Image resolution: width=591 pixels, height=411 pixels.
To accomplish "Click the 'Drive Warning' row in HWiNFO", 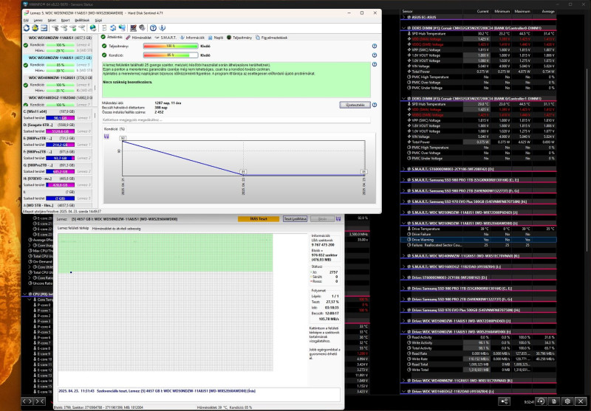I will pyautogui.click(x=478, y=240).
